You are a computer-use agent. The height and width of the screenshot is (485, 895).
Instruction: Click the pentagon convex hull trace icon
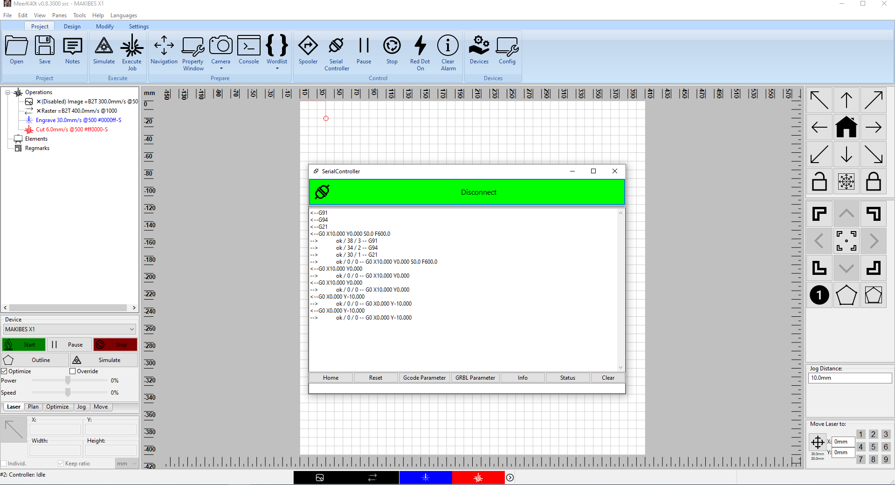pos(847,295)
